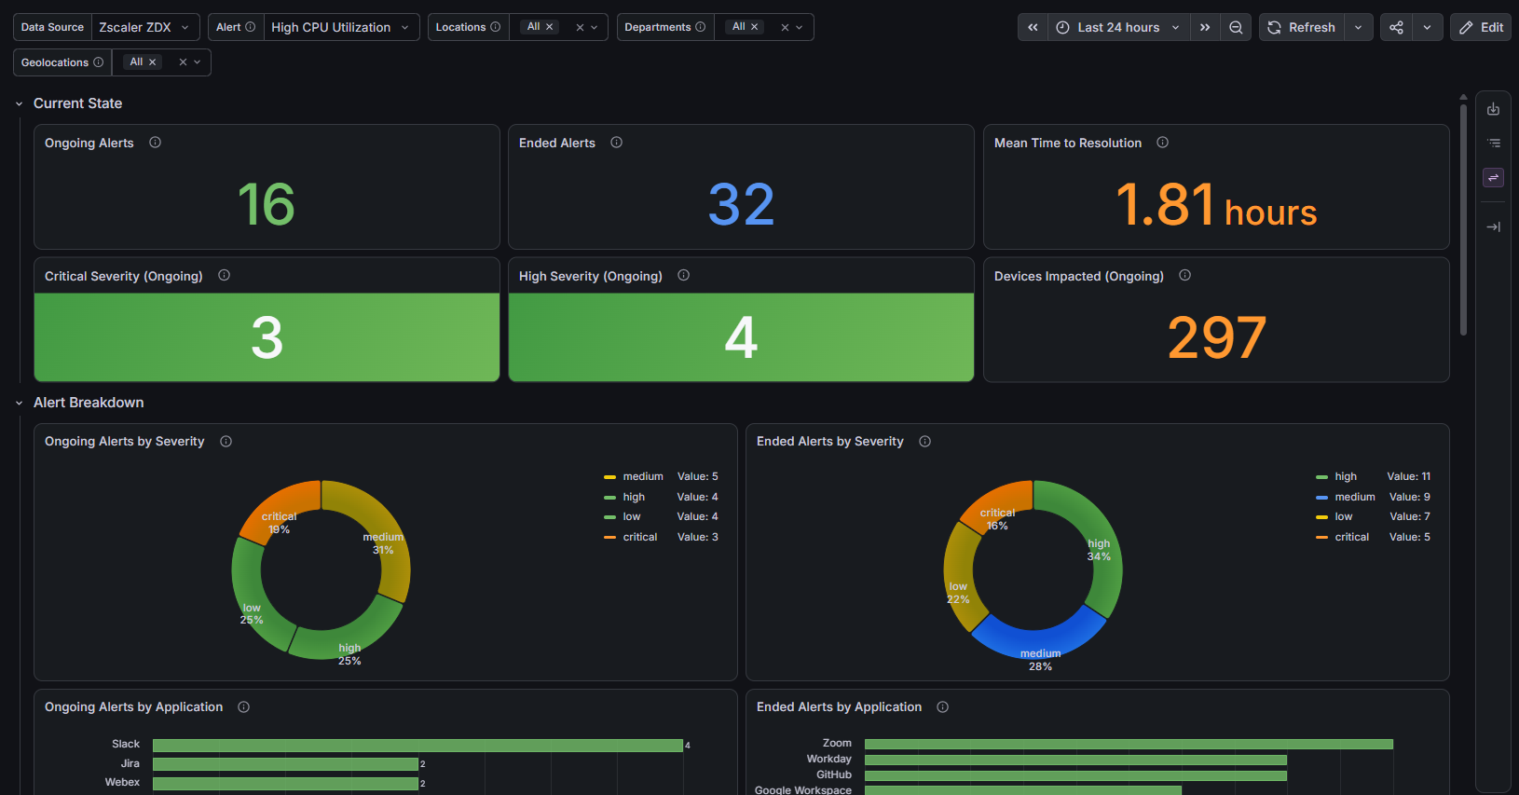Show info for Devices Impacted (Ongoing) panel
The width and height of the screenshot is (1519, 795).
[x=1185, y=275]
